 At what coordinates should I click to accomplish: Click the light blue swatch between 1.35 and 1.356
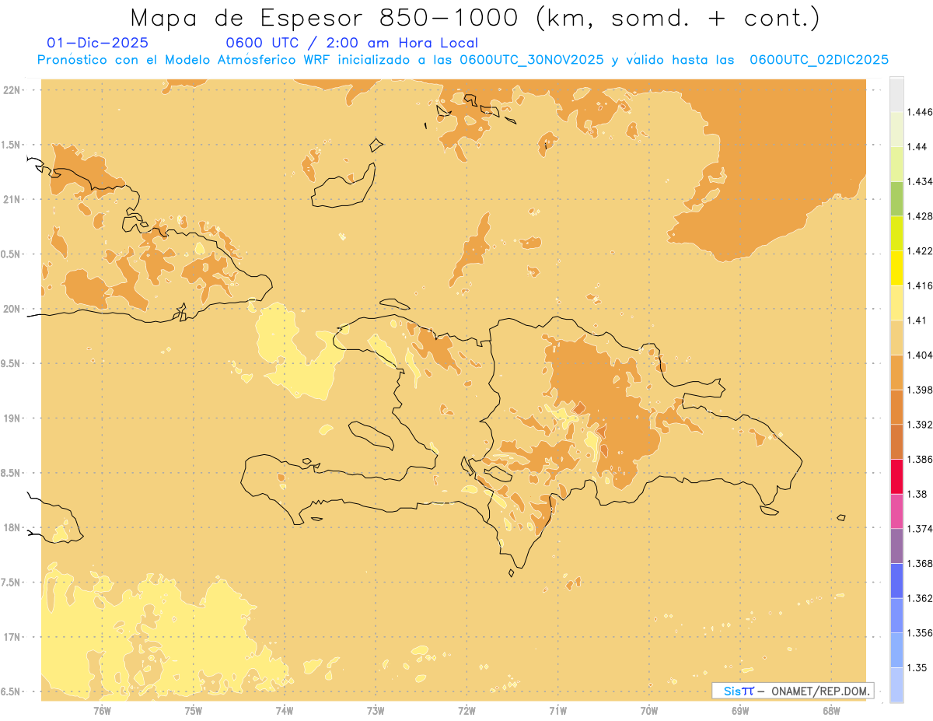896,650
